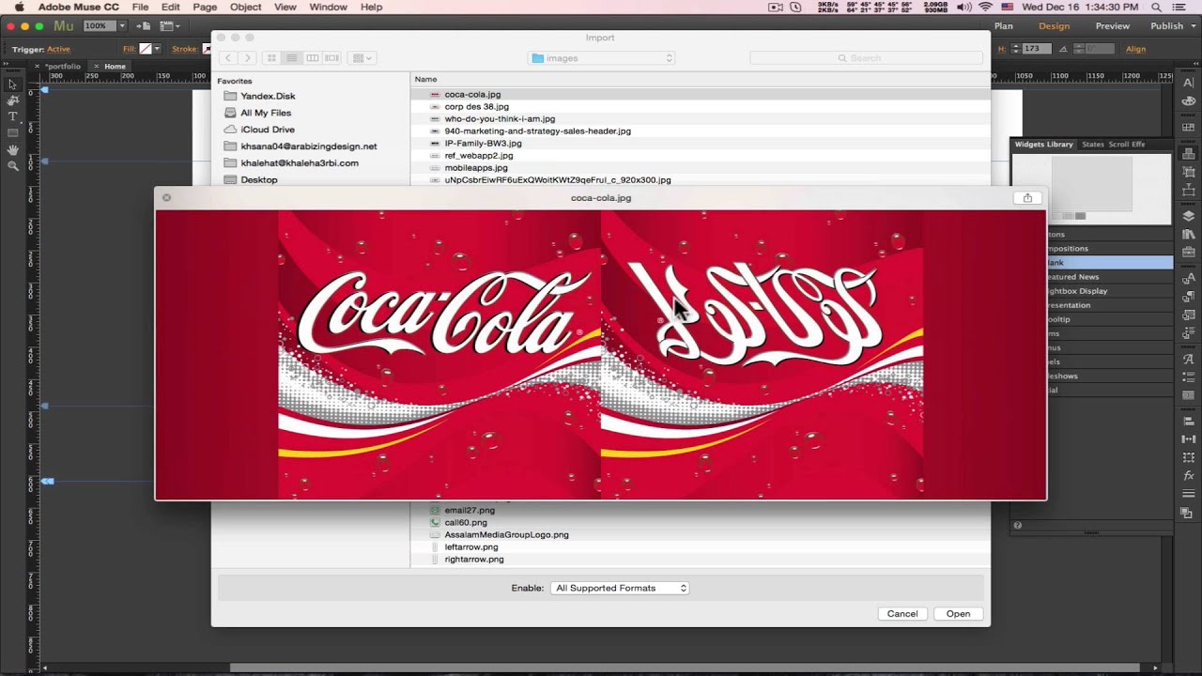
Task: Click Open in Import dialog
Action: coord(958,614)
